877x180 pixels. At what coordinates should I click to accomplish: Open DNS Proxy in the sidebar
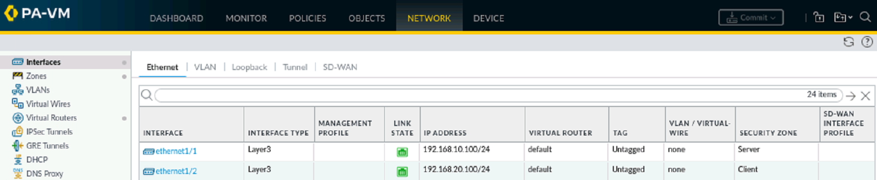coord(45,174)
